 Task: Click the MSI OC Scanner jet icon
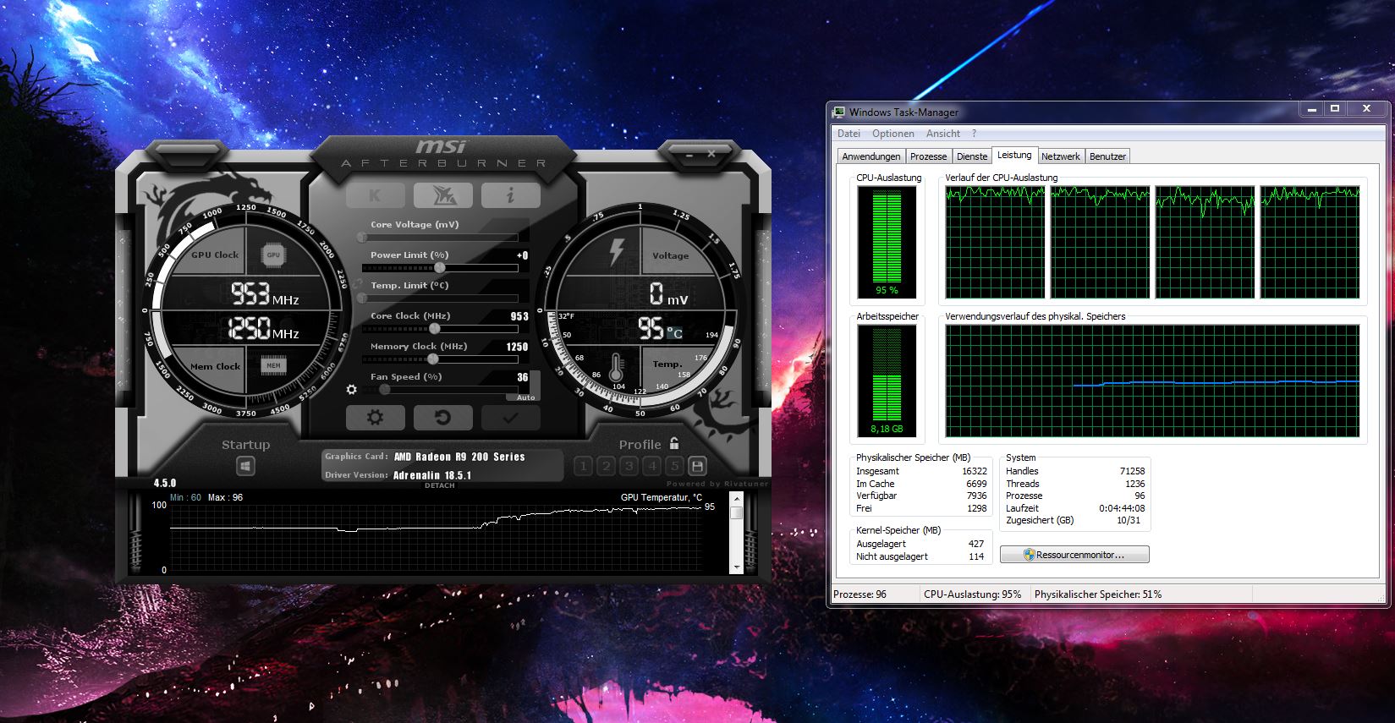tap(443, 195)
